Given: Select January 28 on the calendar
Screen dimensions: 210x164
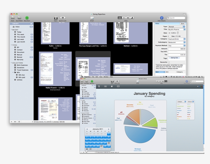Looking at the screenshot, I should 105,146.
